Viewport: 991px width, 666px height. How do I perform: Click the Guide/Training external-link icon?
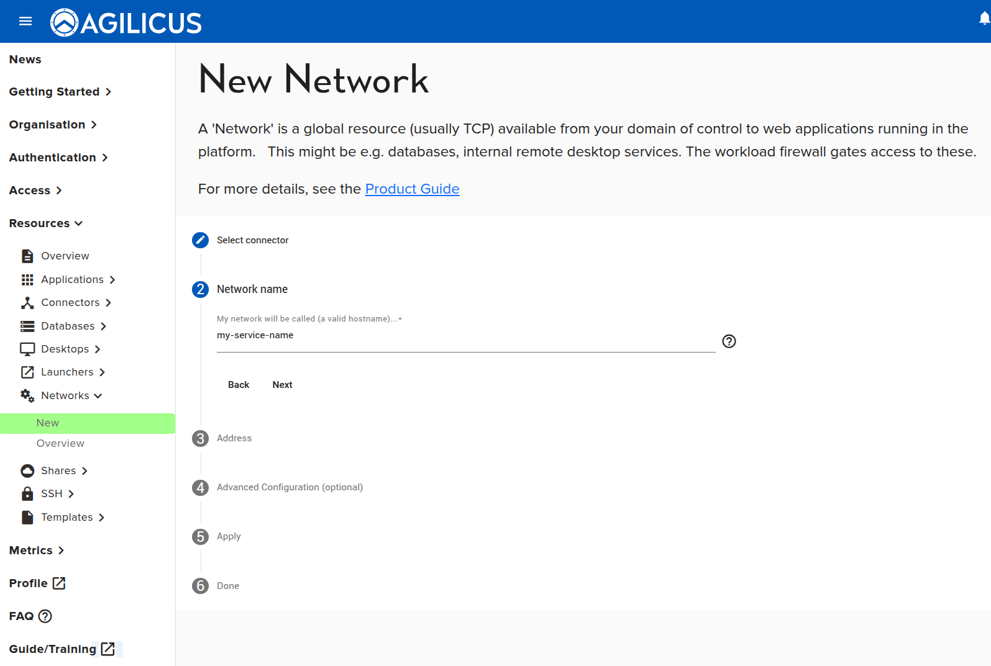(107, 649)
